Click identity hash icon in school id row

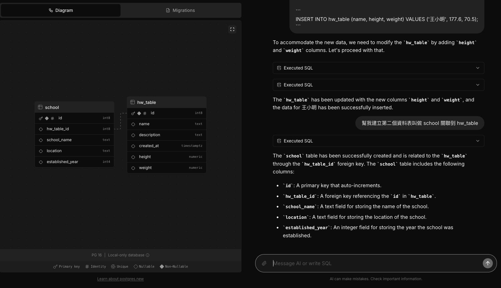(52, 118)
